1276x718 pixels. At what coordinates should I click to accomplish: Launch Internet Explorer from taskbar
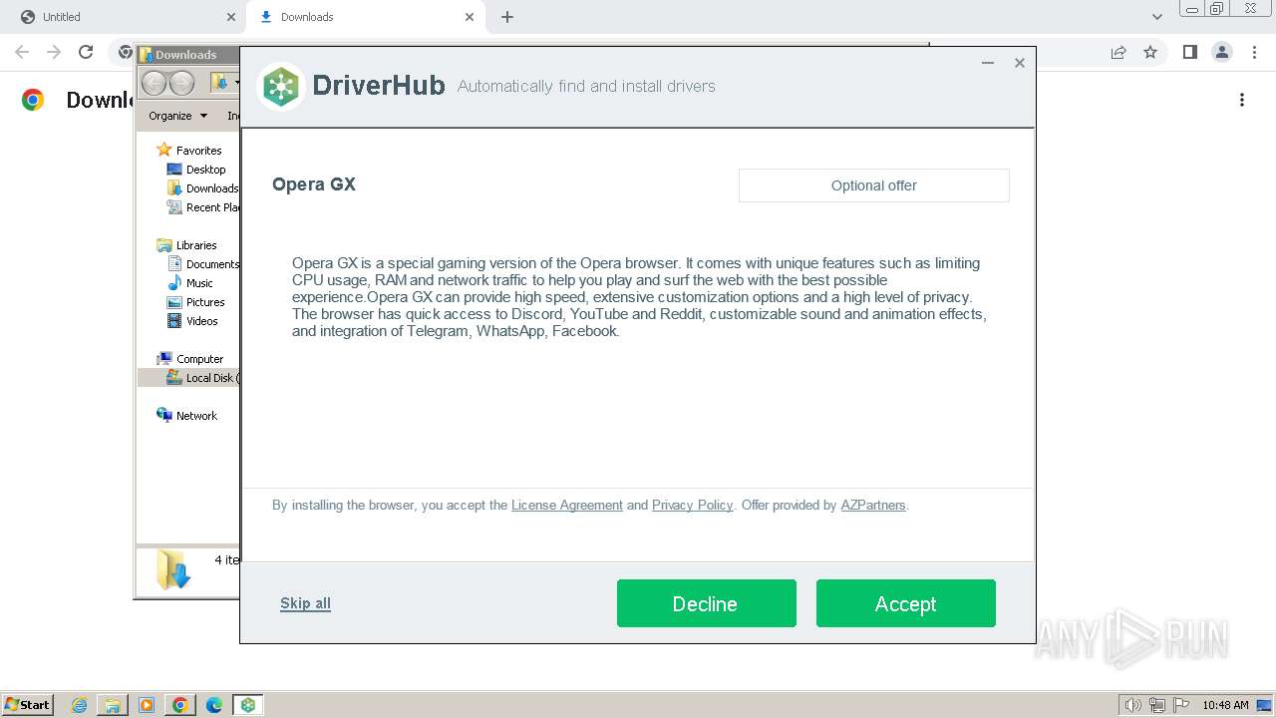pos(79,705)
